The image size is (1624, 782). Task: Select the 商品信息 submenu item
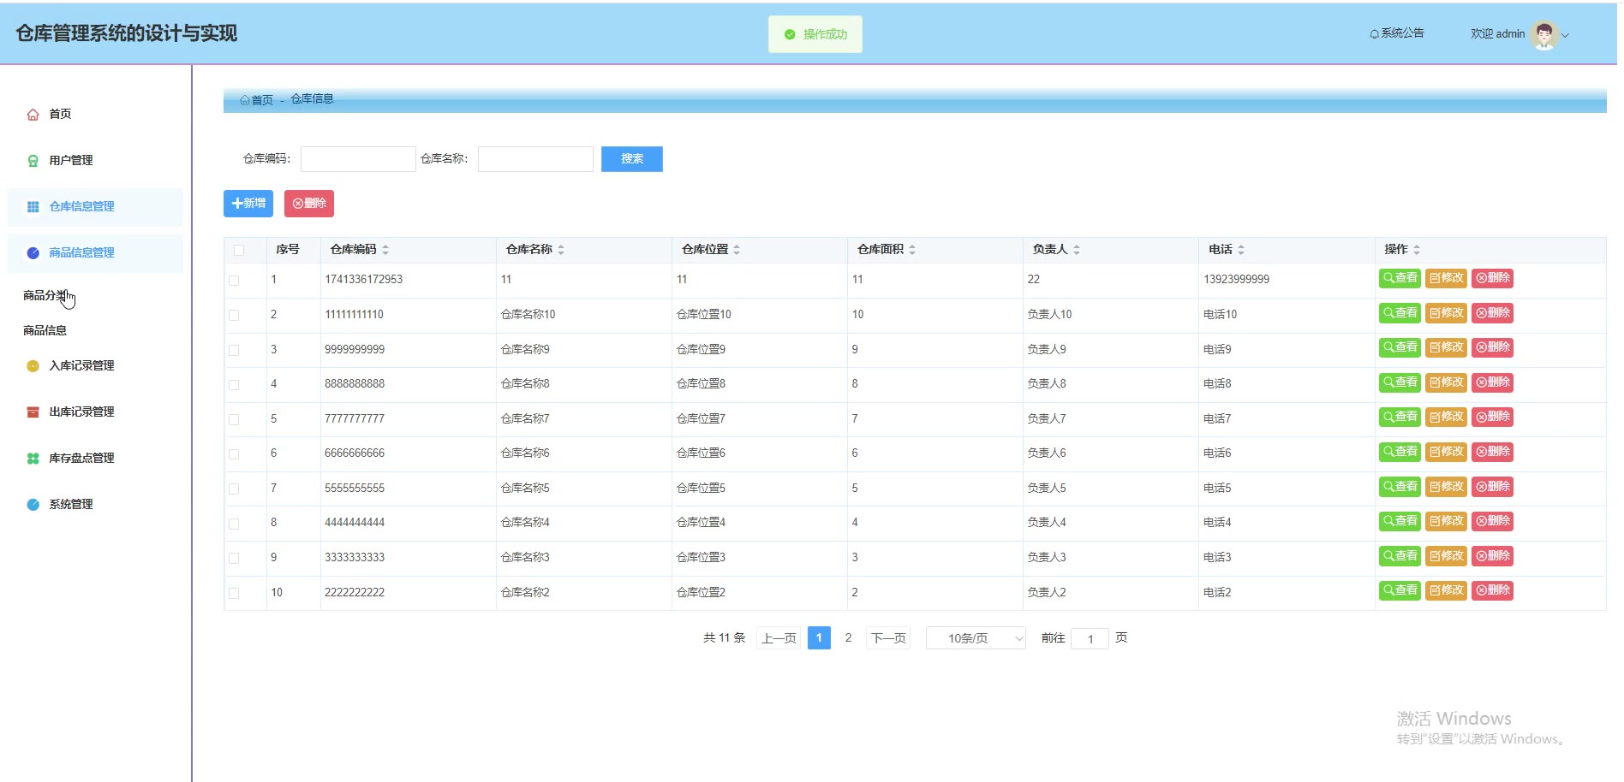tap(45, 330)
